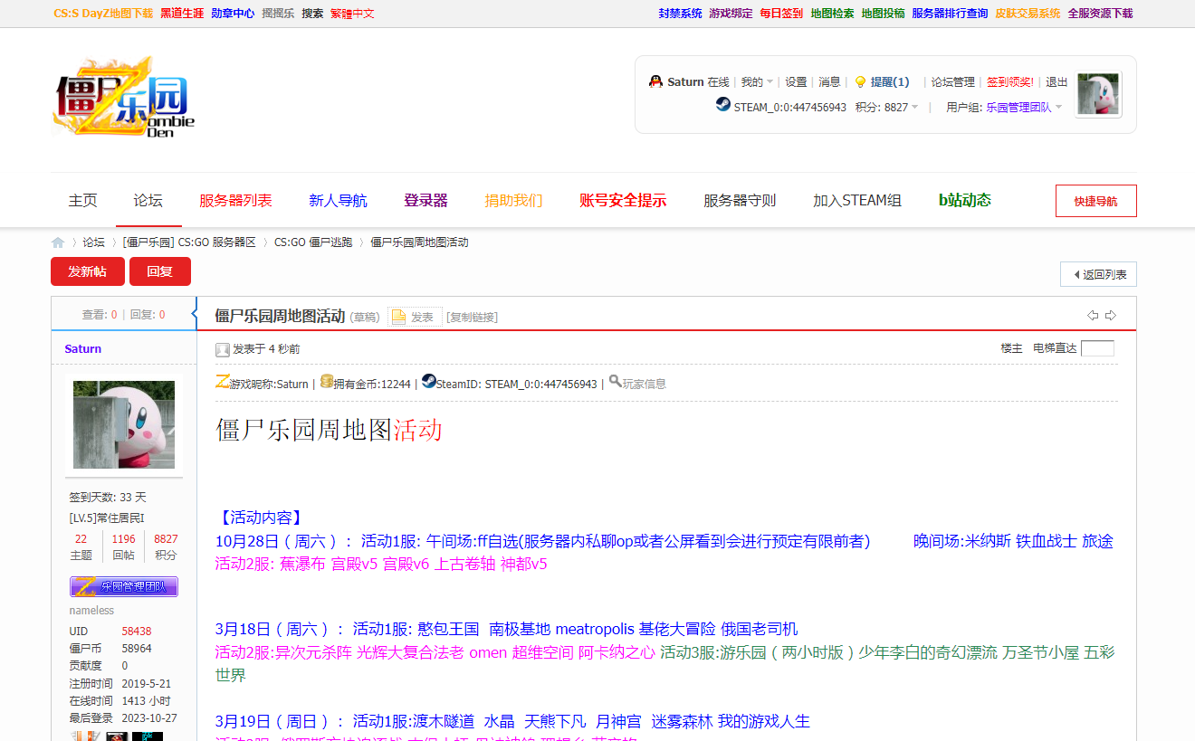This screenshot has width=1195, height=741.
Task: Open the 玩家信息 player info link
Action: pyautogui.click(x=644, y=384)
